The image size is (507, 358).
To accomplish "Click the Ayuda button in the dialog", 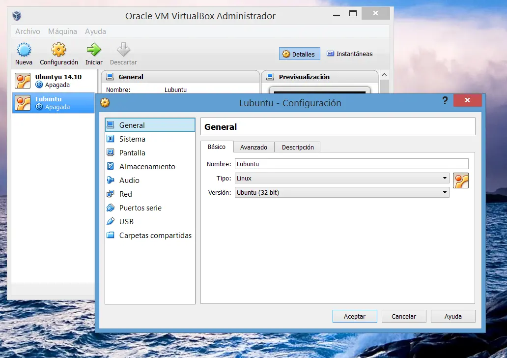I will click(452, 316).
